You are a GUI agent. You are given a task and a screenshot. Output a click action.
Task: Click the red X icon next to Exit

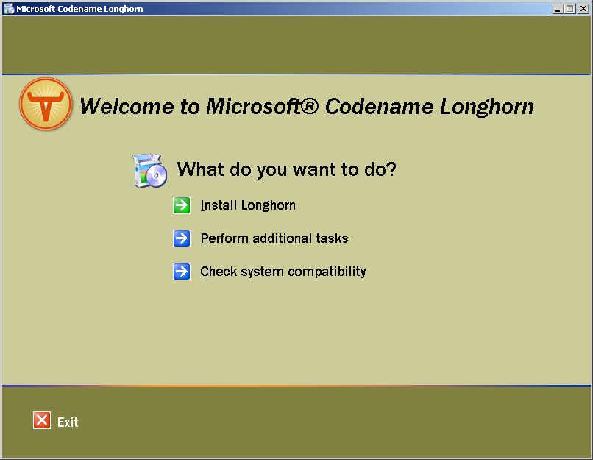click(42, 420)
